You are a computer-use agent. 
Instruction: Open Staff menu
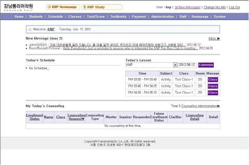pos(183,17)
